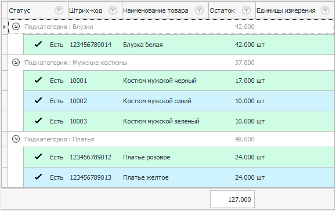Select product name Костюм мужской синий
The height and width of the screenshot is (211, 336).
tap(157, 101)
